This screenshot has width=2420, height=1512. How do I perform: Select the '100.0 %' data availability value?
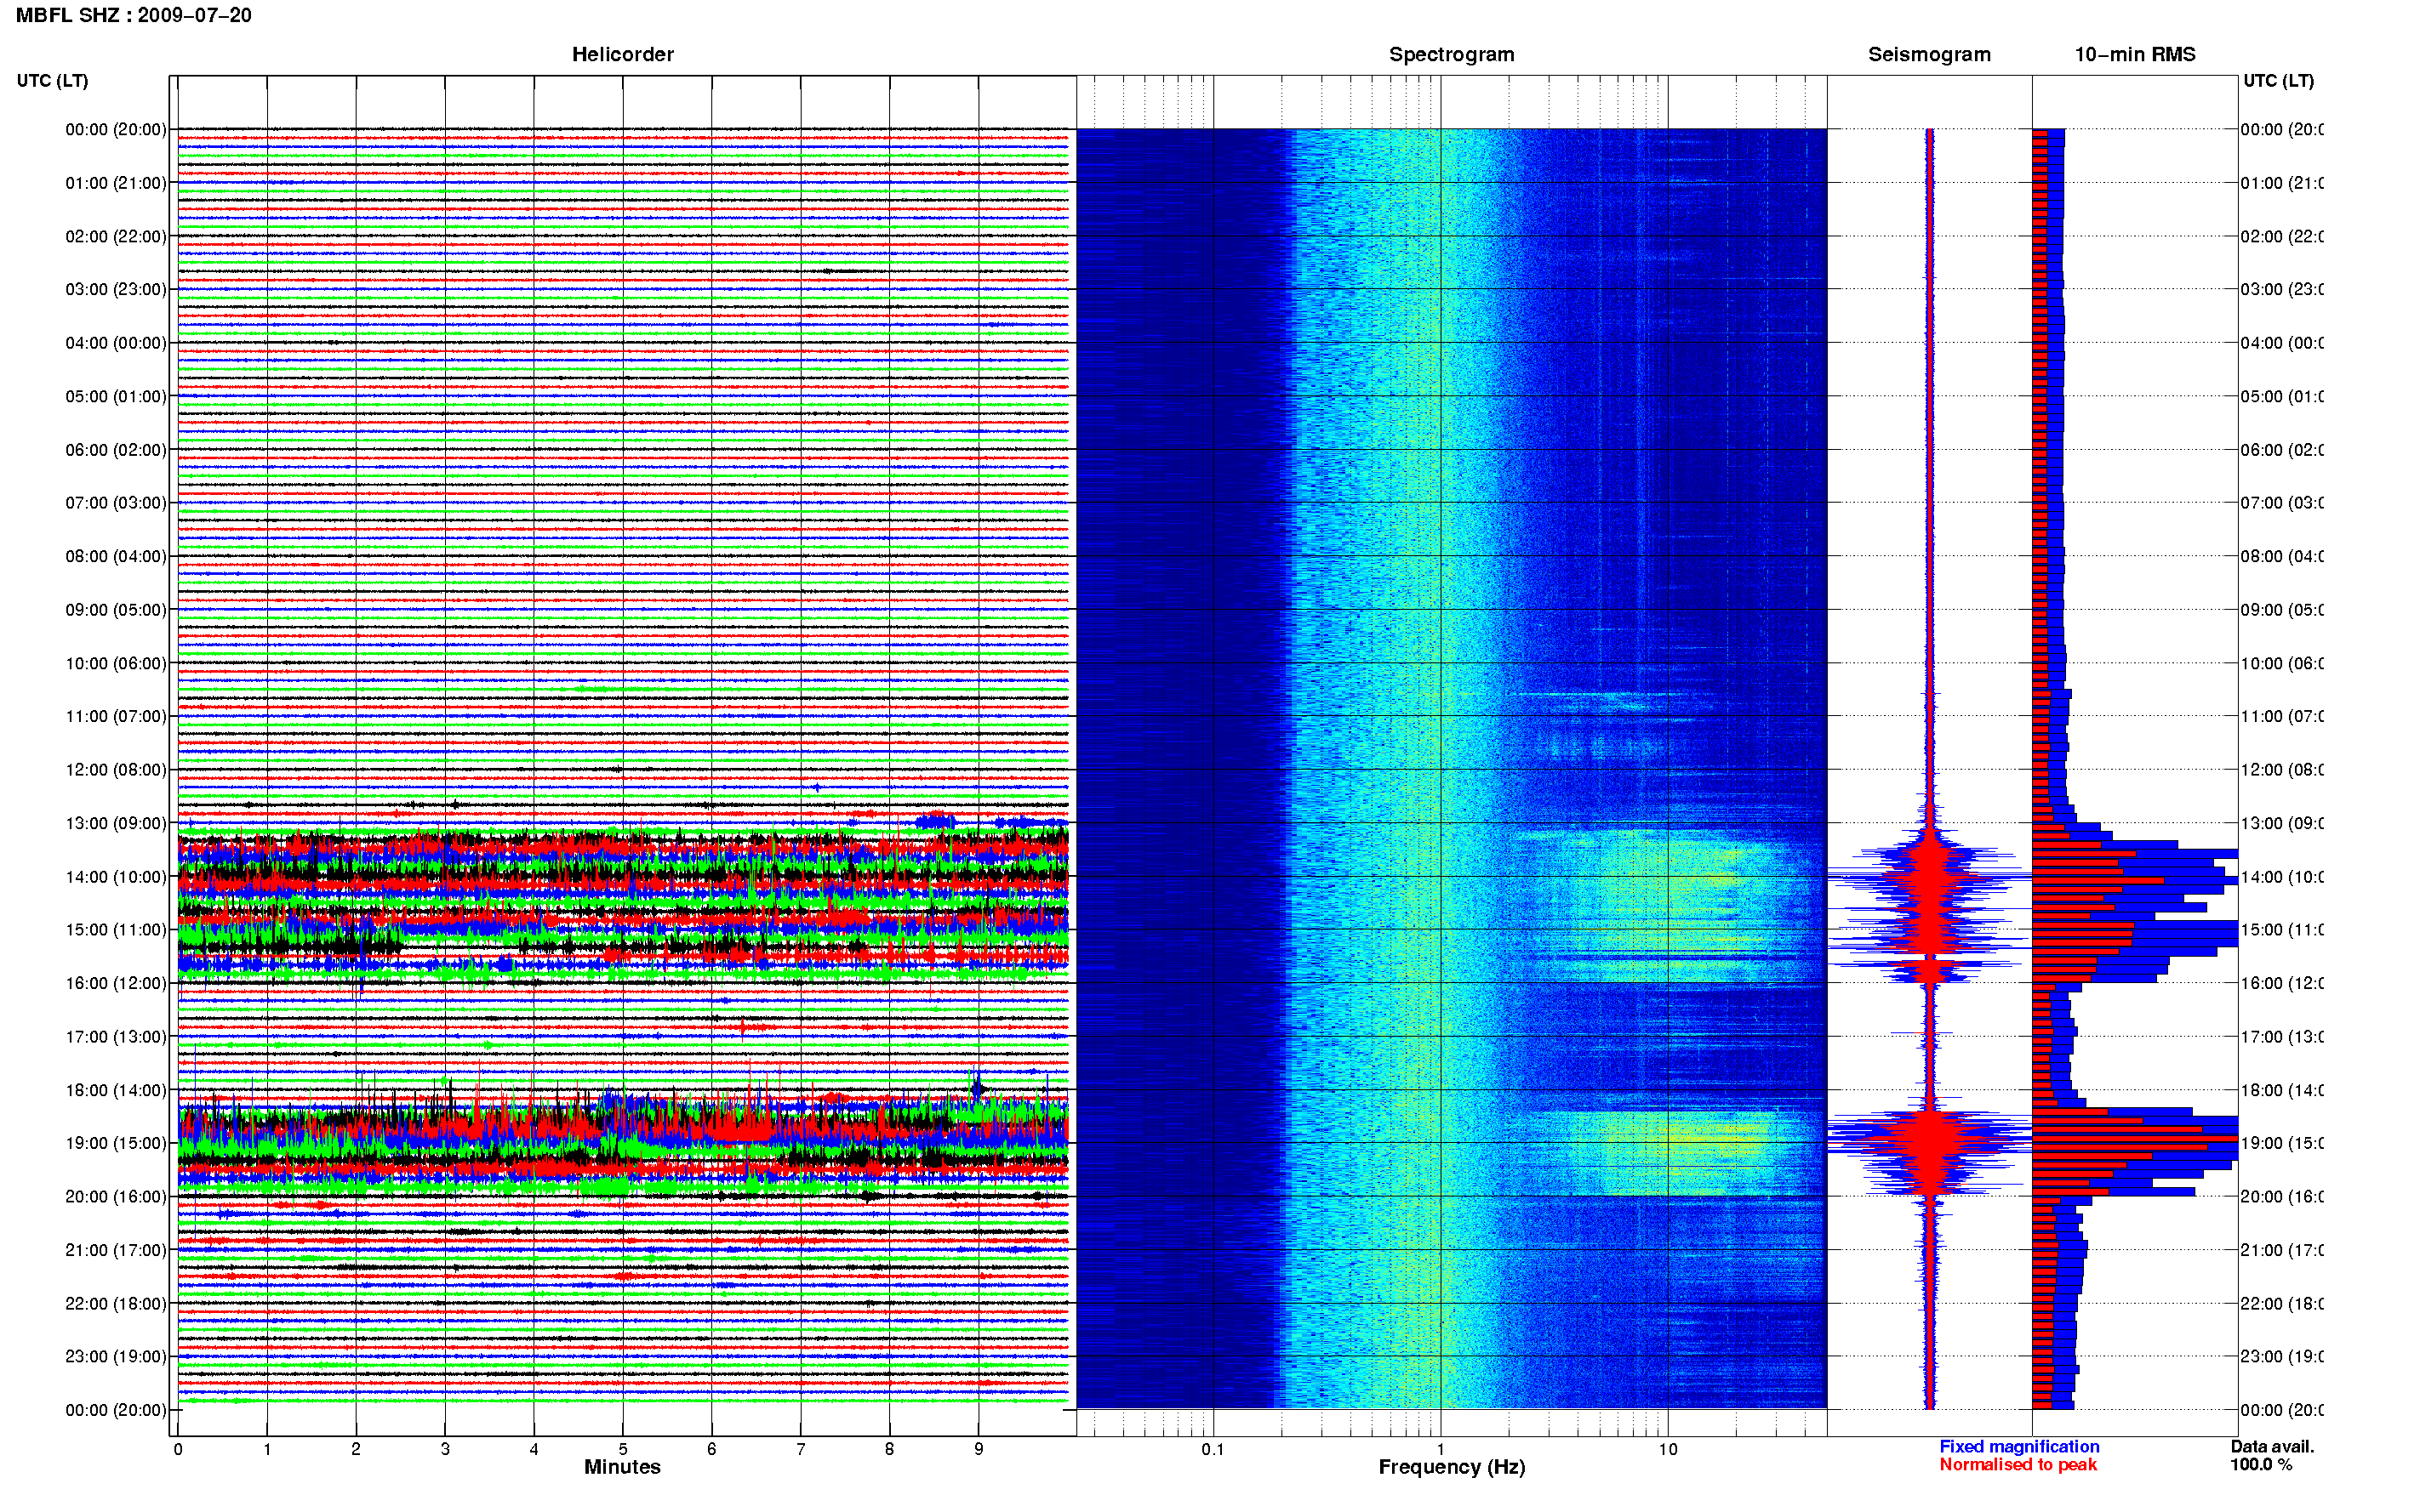(2261, 1464)
